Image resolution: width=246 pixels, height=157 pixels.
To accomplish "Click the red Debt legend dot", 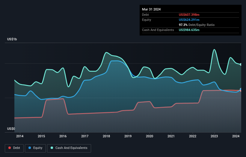I will coord(10,148).
